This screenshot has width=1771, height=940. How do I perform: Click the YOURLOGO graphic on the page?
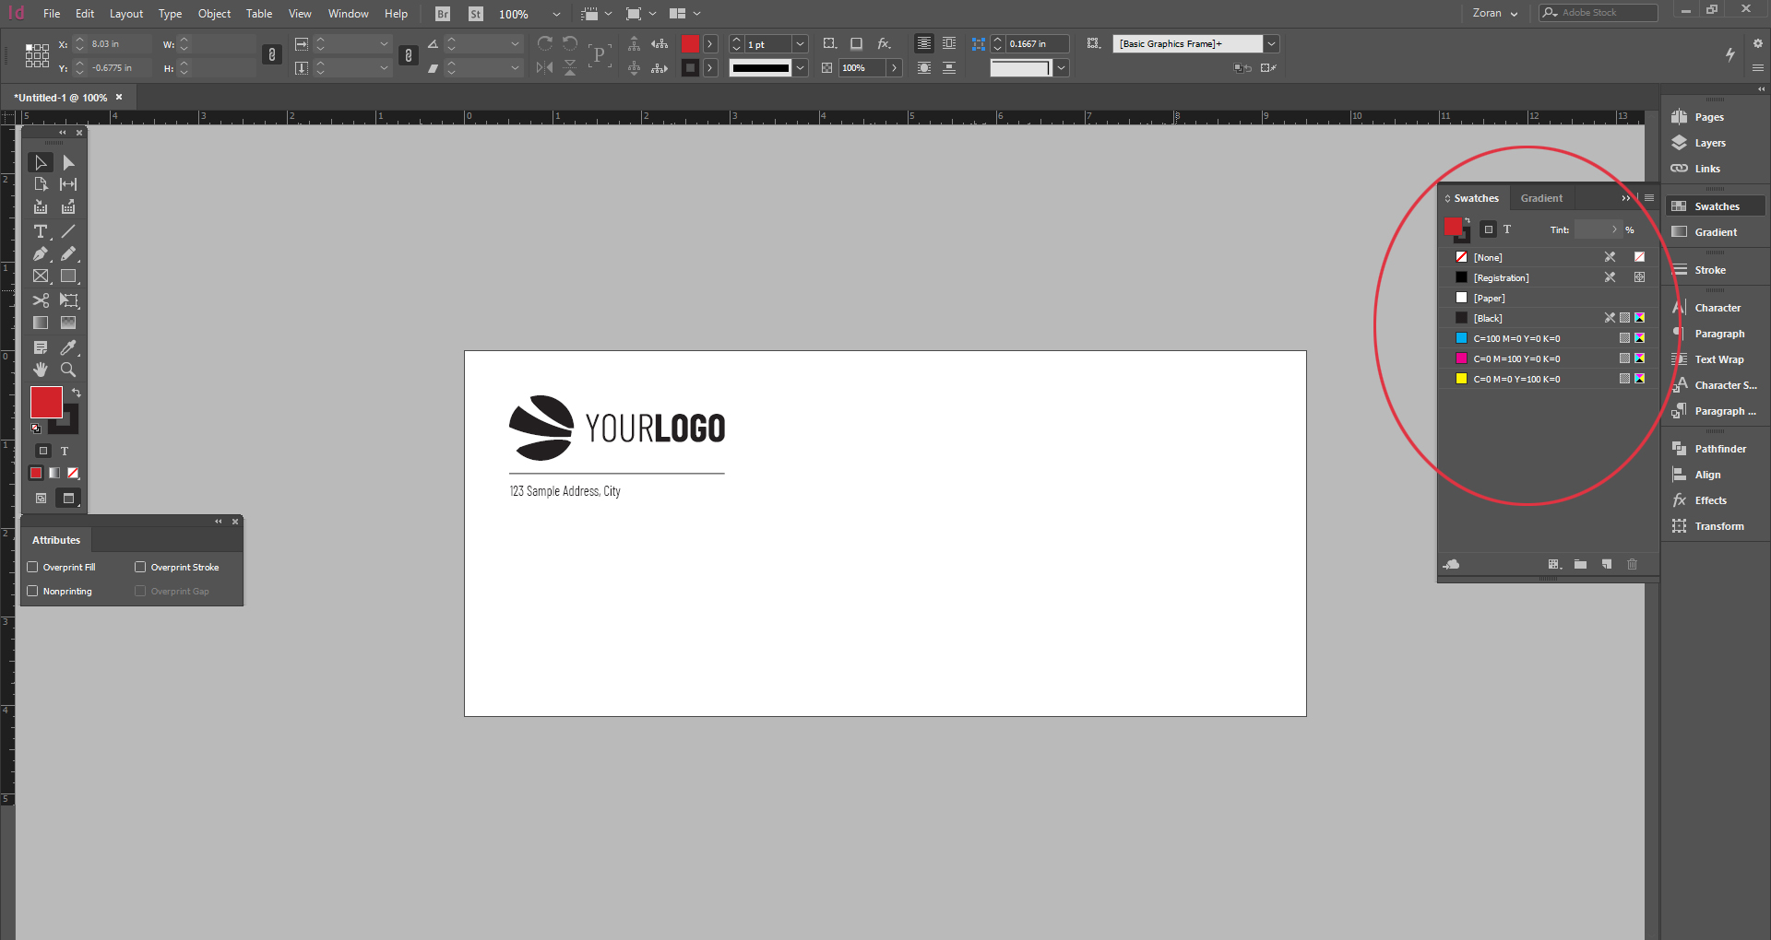pos(617,429)
